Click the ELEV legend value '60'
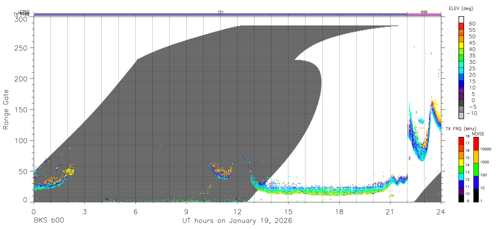 (472, 23)
